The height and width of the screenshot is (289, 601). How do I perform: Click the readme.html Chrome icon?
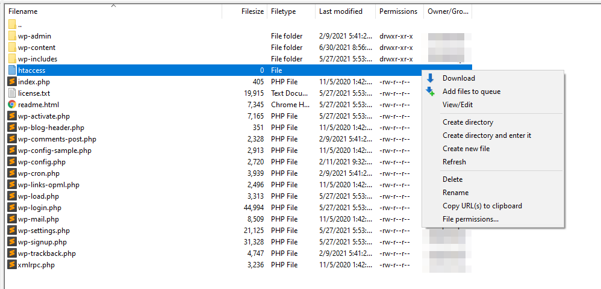pyautogui.click(x=12, y=105)
